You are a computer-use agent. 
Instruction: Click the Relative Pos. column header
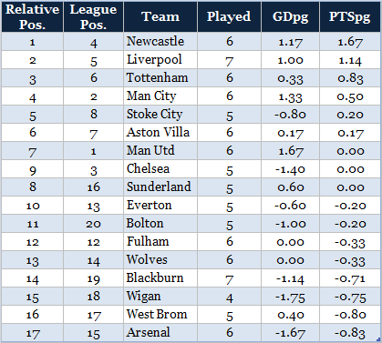click(x=32, y=16)
